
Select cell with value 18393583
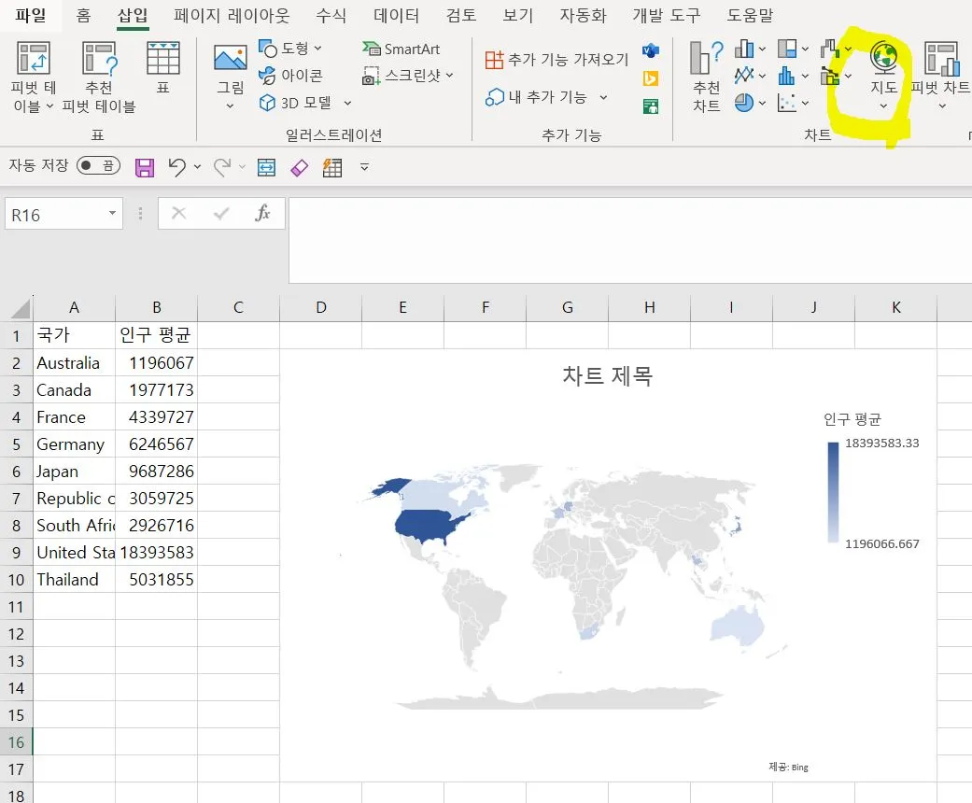(x=156, y=553)
